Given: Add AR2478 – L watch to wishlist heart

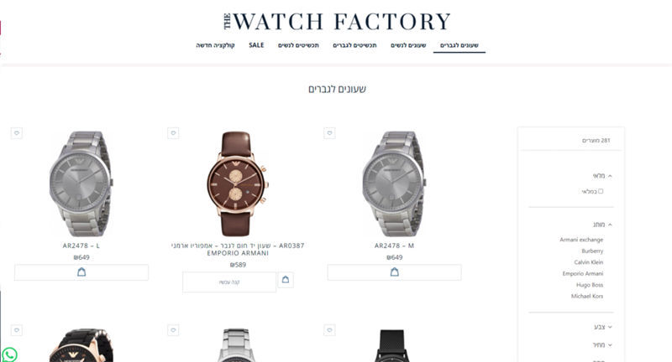Looking at the screenshot, I should [x=17, y=133].
